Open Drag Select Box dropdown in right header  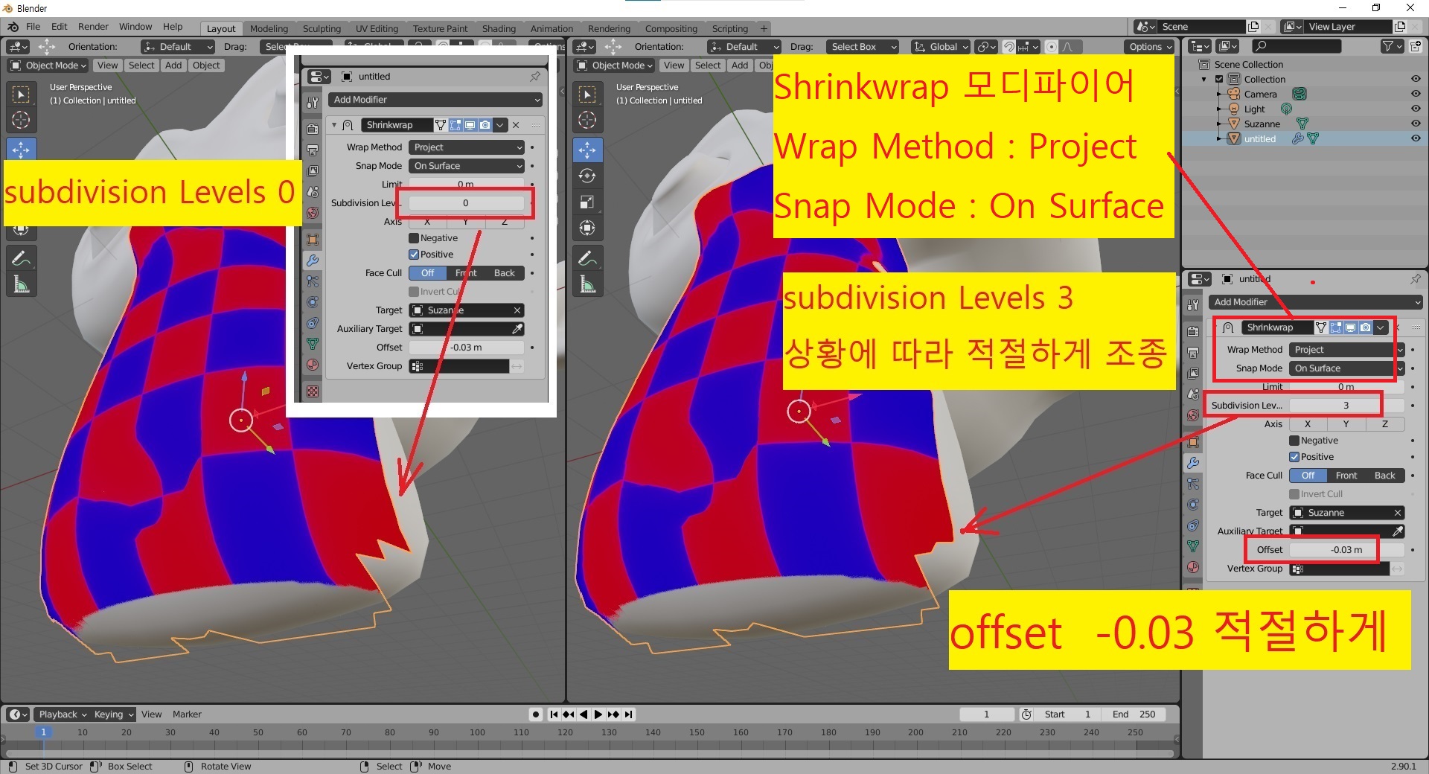point(863,47)
